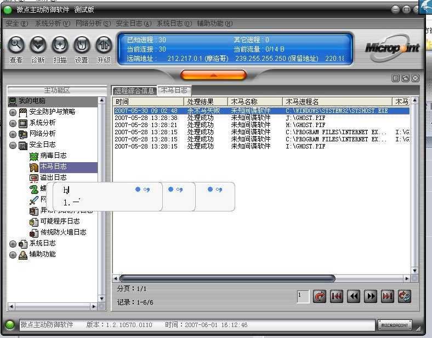This screenshot has width=432, height=338.
Task: Click the MICROPOINT status bar button
Action: (395, 325)
